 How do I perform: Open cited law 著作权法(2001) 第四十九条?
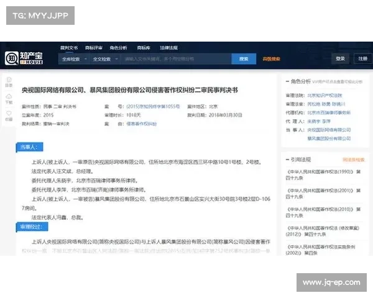pos(323,194)
